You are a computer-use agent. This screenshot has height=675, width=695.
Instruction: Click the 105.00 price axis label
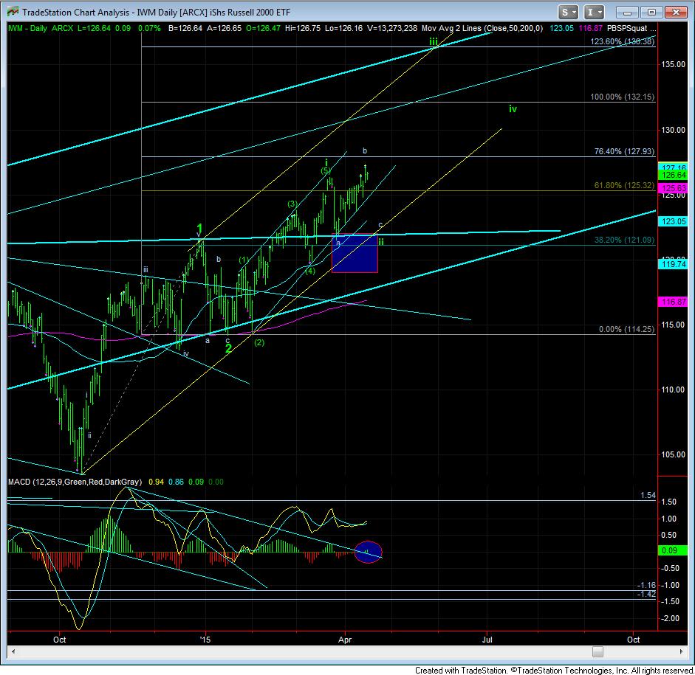point(674,455)
